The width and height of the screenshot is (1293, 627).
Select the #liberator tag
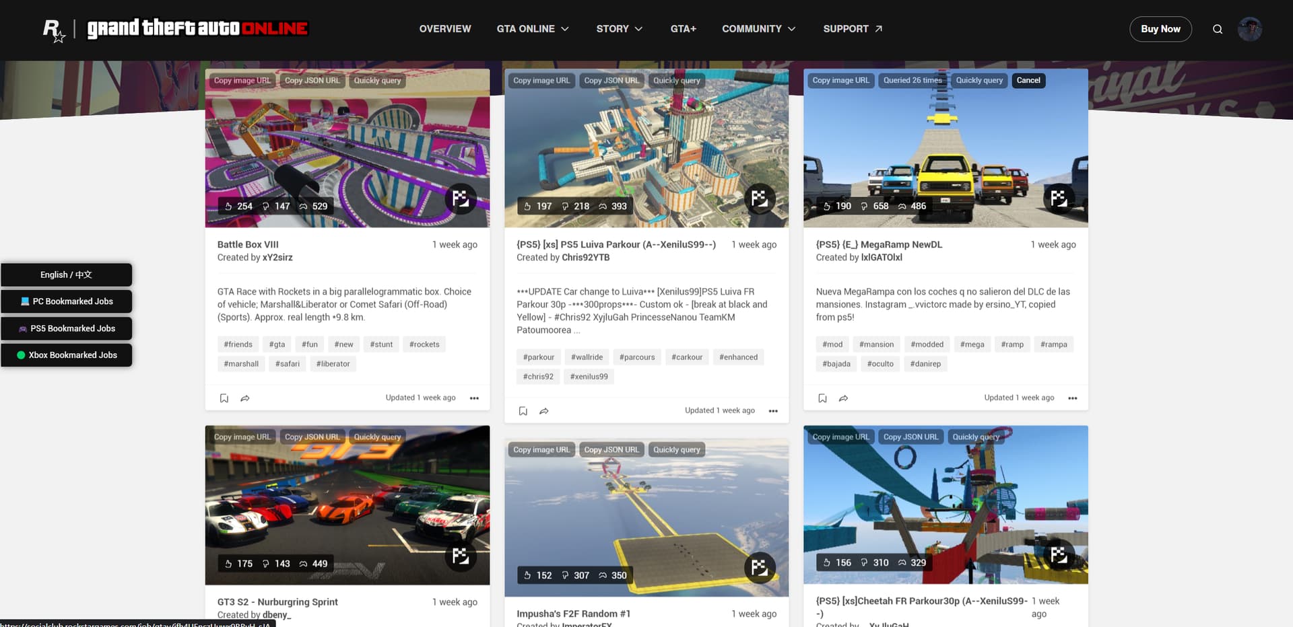(333, 364)
